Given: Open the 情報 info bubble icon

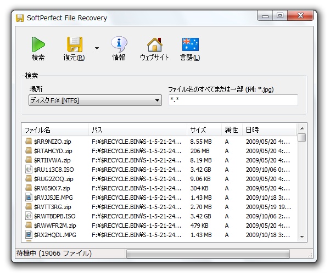Looking at the screenshot, I should (119, 44).
